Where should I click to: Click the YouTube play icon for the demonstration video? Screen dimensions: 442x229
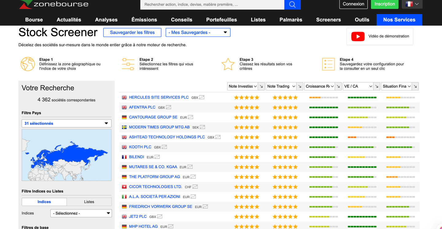358,36
